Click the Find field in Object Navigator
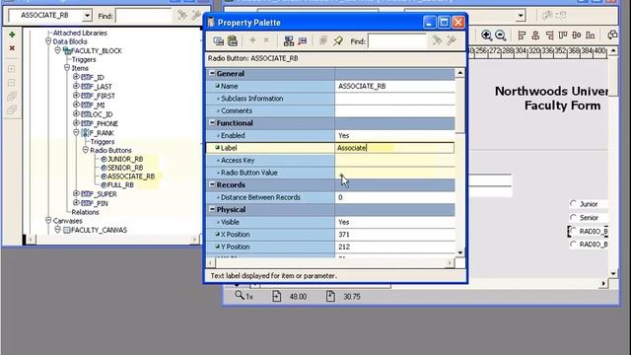Viewport: 631px width, 355px height. tap(144, 16)
